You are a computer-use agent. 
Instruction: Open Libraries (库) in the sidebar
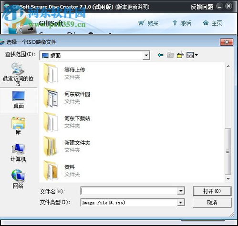[x=18, y=126]
